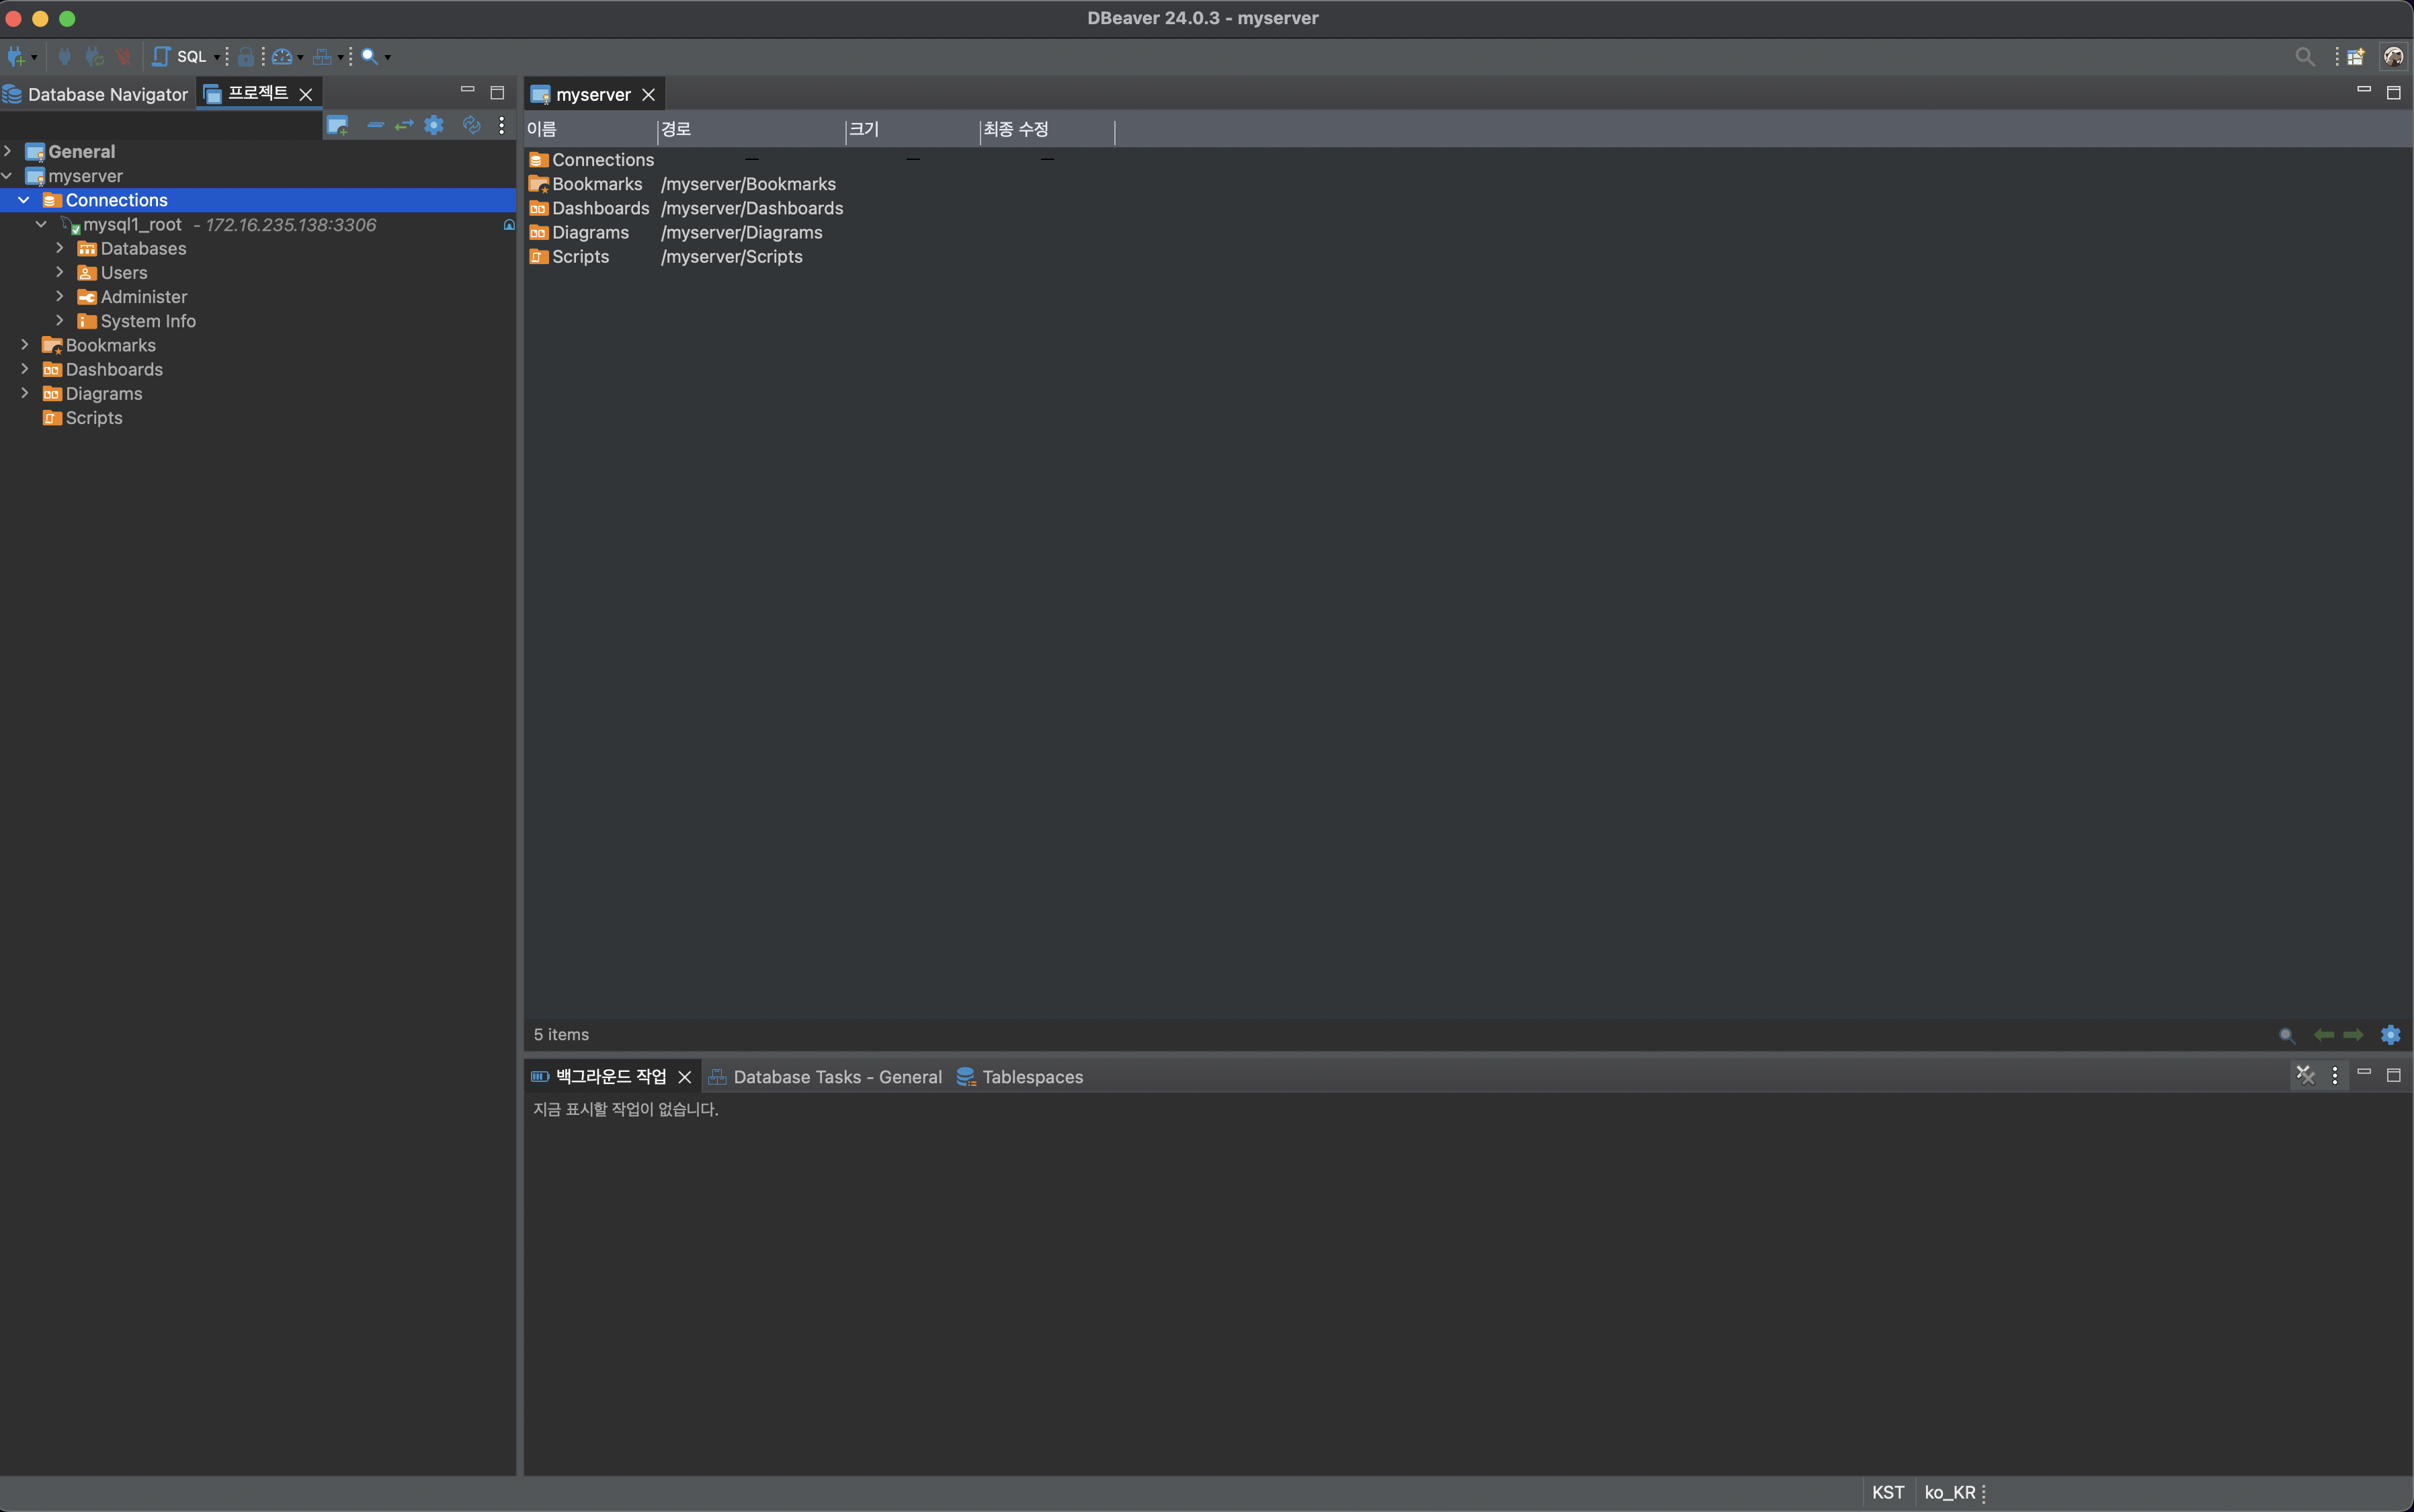This screenshot has width=2414, height=1512.
Task: Click the transaction lock icon in toolbar
Action: pyautogui.click(x=245, y=57)
